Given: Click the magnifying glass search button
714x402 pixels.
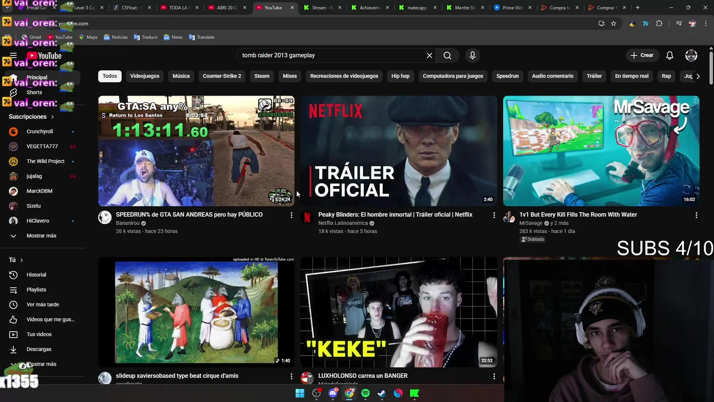Looking at the screenshot, I should 447,55.
